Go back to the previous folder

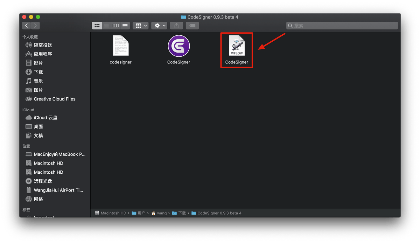click(x=27, y=26)
